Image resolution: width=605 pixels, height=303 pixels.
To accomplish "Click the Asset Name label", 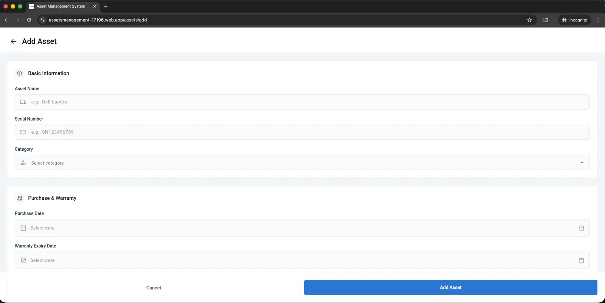I will point(27,89).
